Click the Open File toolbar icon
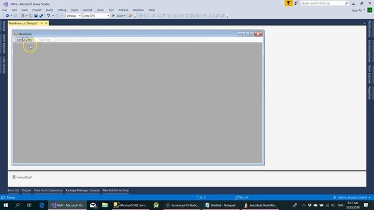The image size is (374, 210). pyautogui.click(x=30, y=16)
